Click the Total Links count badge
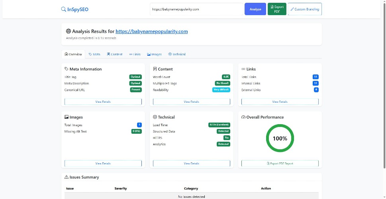 [315, 77]
